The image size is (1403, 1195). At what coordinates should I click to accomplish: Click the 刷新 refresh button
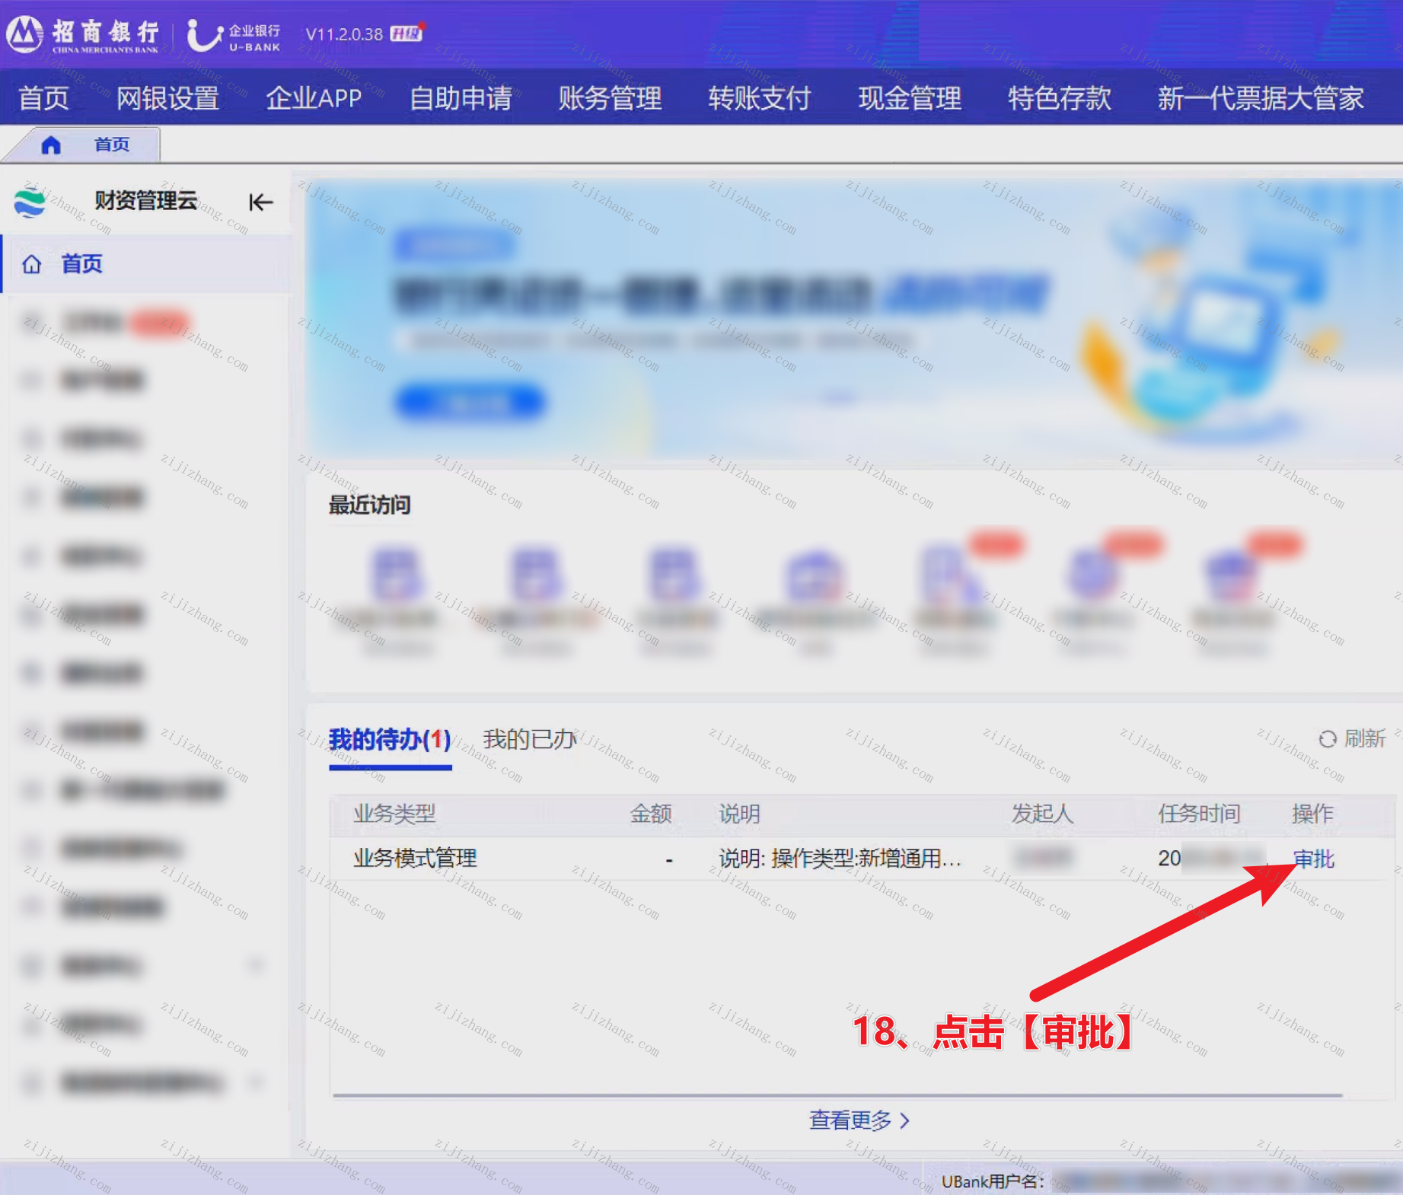pos(1353,739)
